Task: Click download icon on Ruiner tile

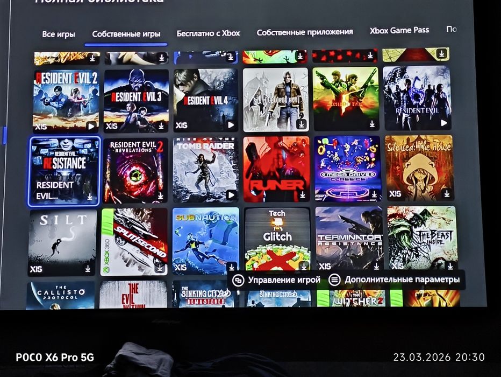Action: [x=303, y=194]
